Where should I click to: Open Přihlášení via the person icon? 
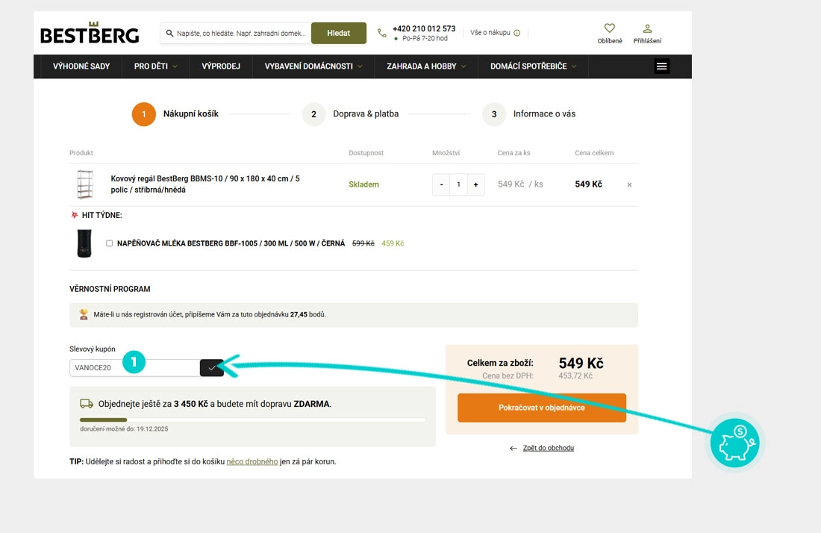pyautogui.click(x=647, y=28)
